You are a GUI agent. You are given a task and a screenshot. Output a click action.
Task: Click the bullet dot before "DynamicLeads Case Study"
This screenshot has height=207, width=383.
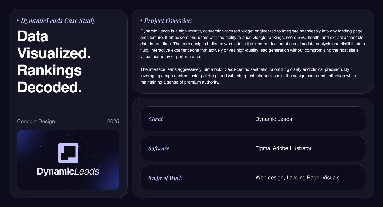(18, 20)
